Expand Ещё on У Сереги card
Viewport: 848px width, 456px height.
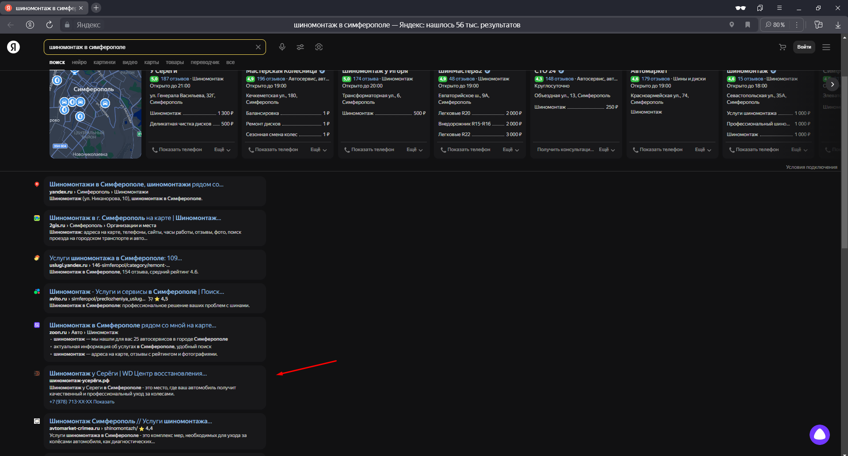222,150
